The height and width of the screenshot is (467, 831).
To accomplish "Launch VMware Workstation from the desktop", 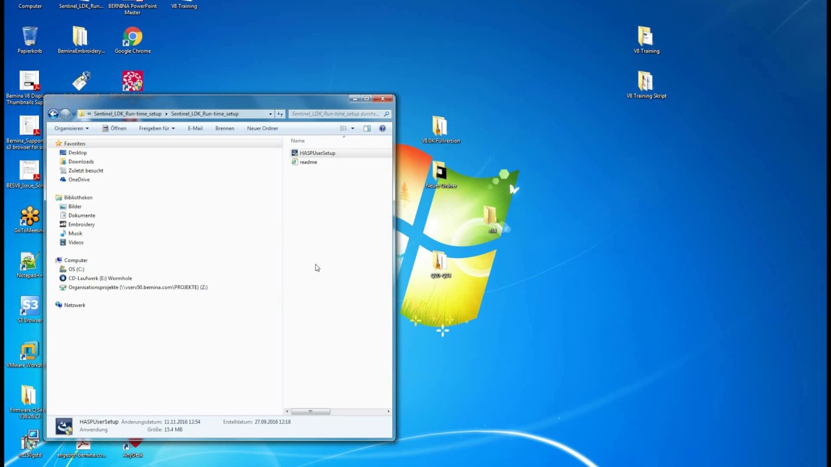I will coord(29,355).
